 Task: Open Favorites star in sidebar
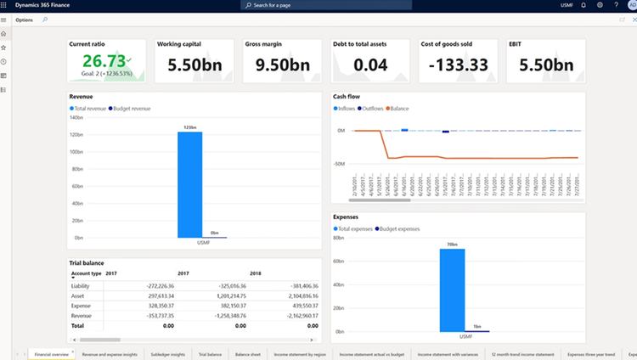[x=3, y=48]
